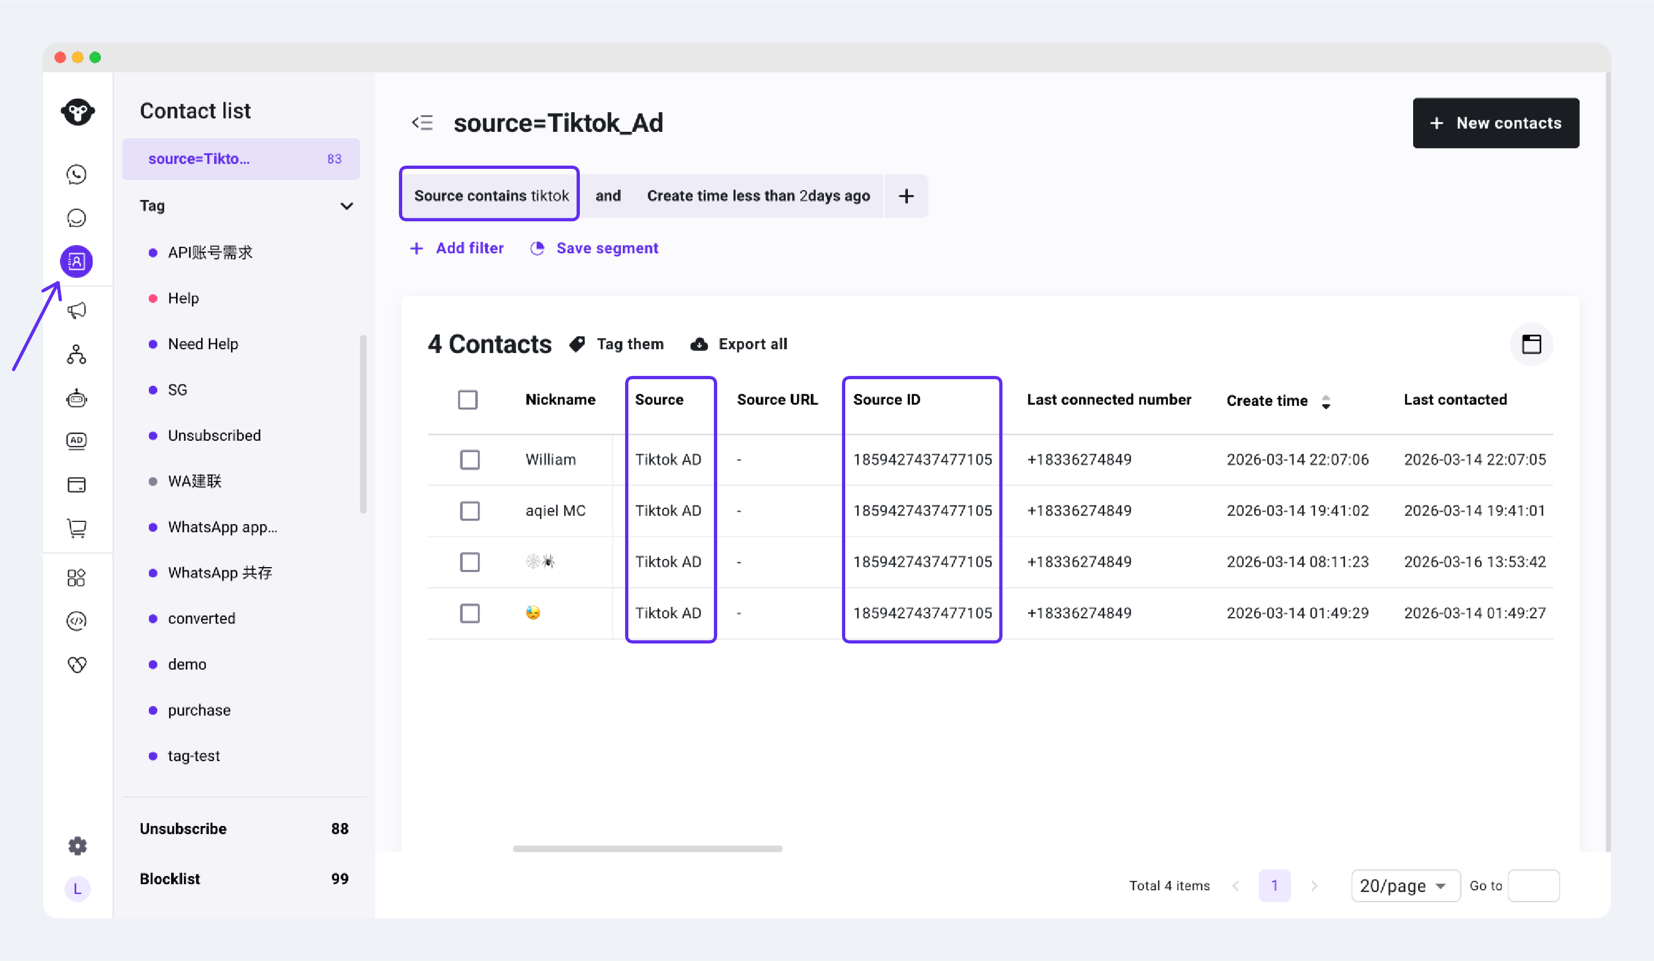Open the settings gear icon
The image size is (1654, 961).
[x=77, y=846]
